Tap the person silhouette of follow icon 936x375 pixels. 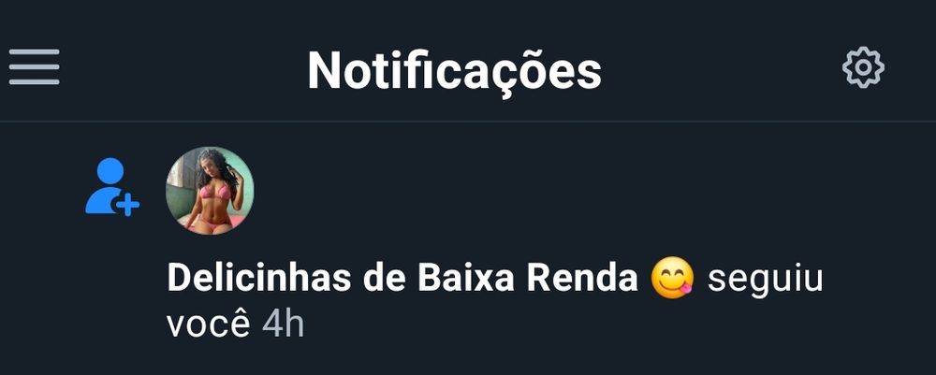click(x=106, y=185)
